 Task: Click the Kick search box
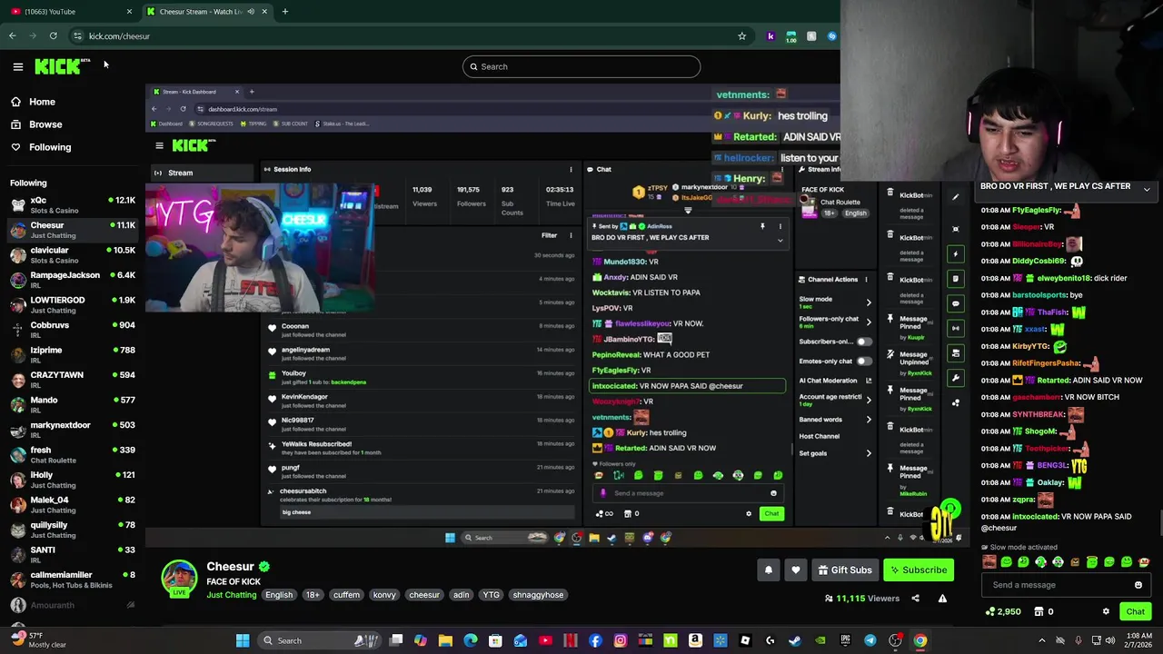click(x=581, y=66)
